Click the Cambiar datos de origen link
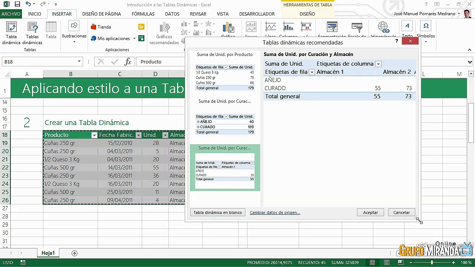 275,212
